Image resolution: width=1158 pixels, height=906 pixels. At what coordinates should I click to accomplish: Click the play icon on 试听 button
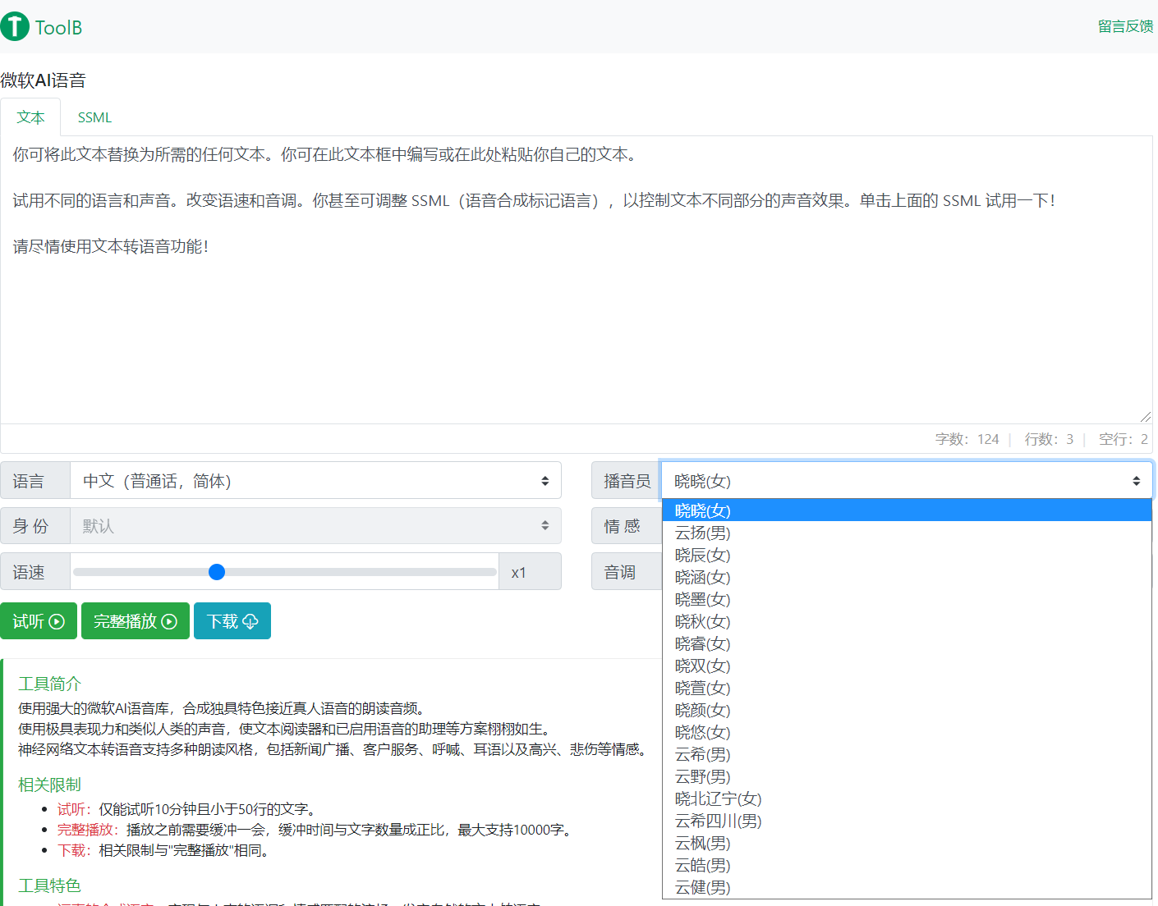57,620
